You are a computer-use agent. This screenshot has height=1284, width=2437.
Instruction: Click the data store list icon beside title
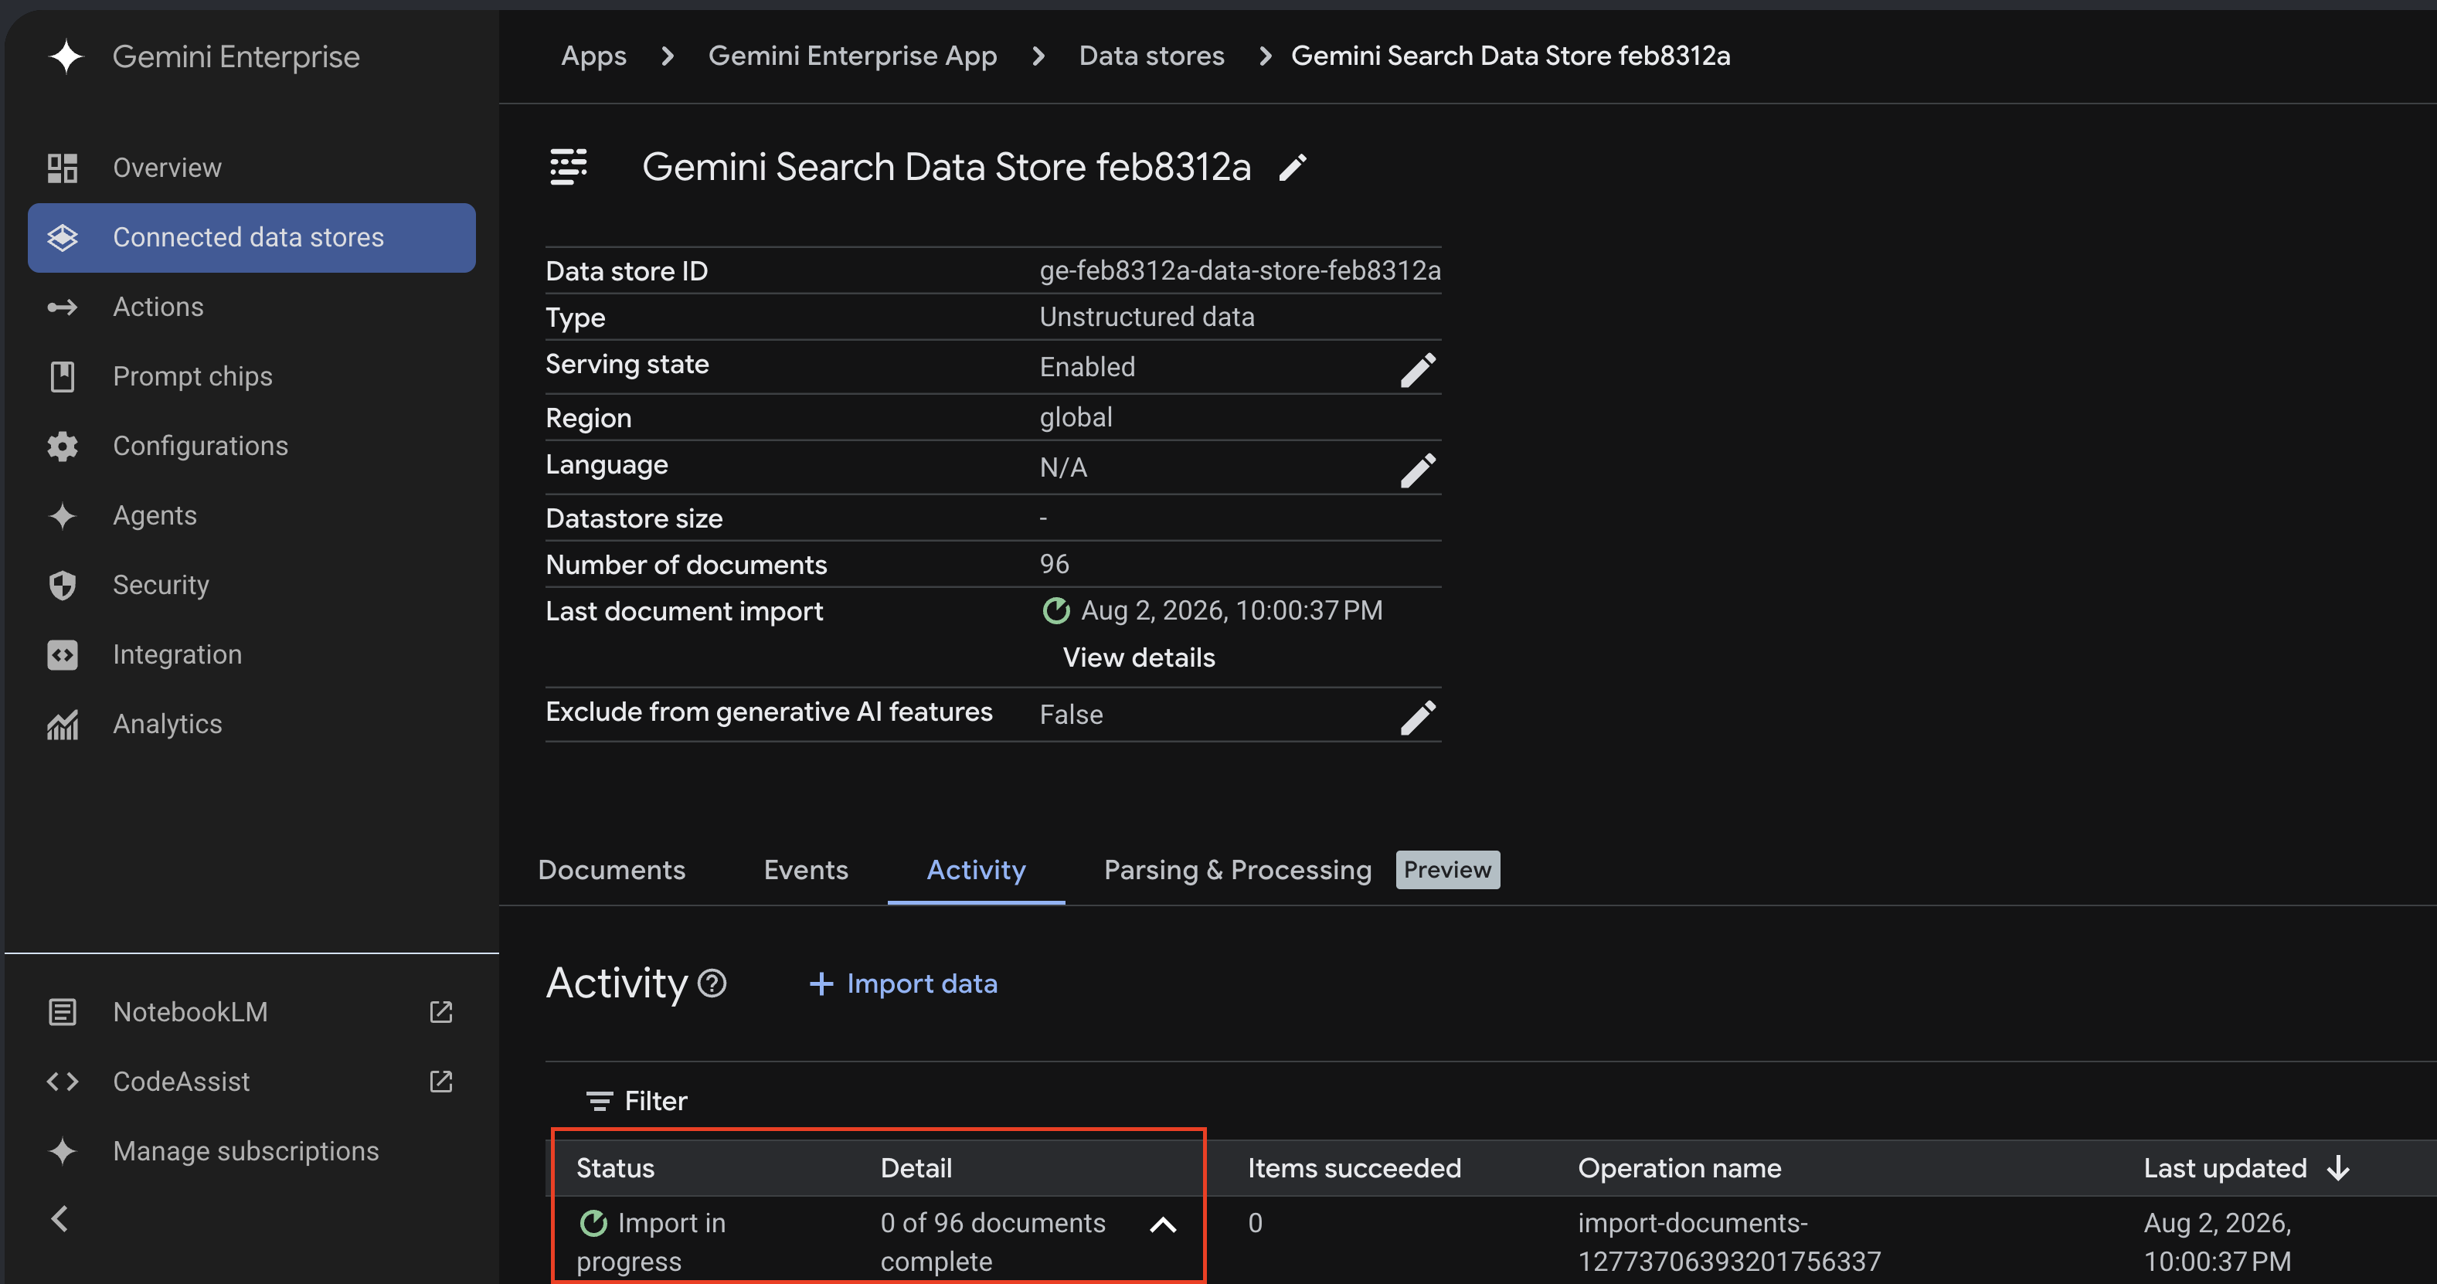click(x=569, y=168)
